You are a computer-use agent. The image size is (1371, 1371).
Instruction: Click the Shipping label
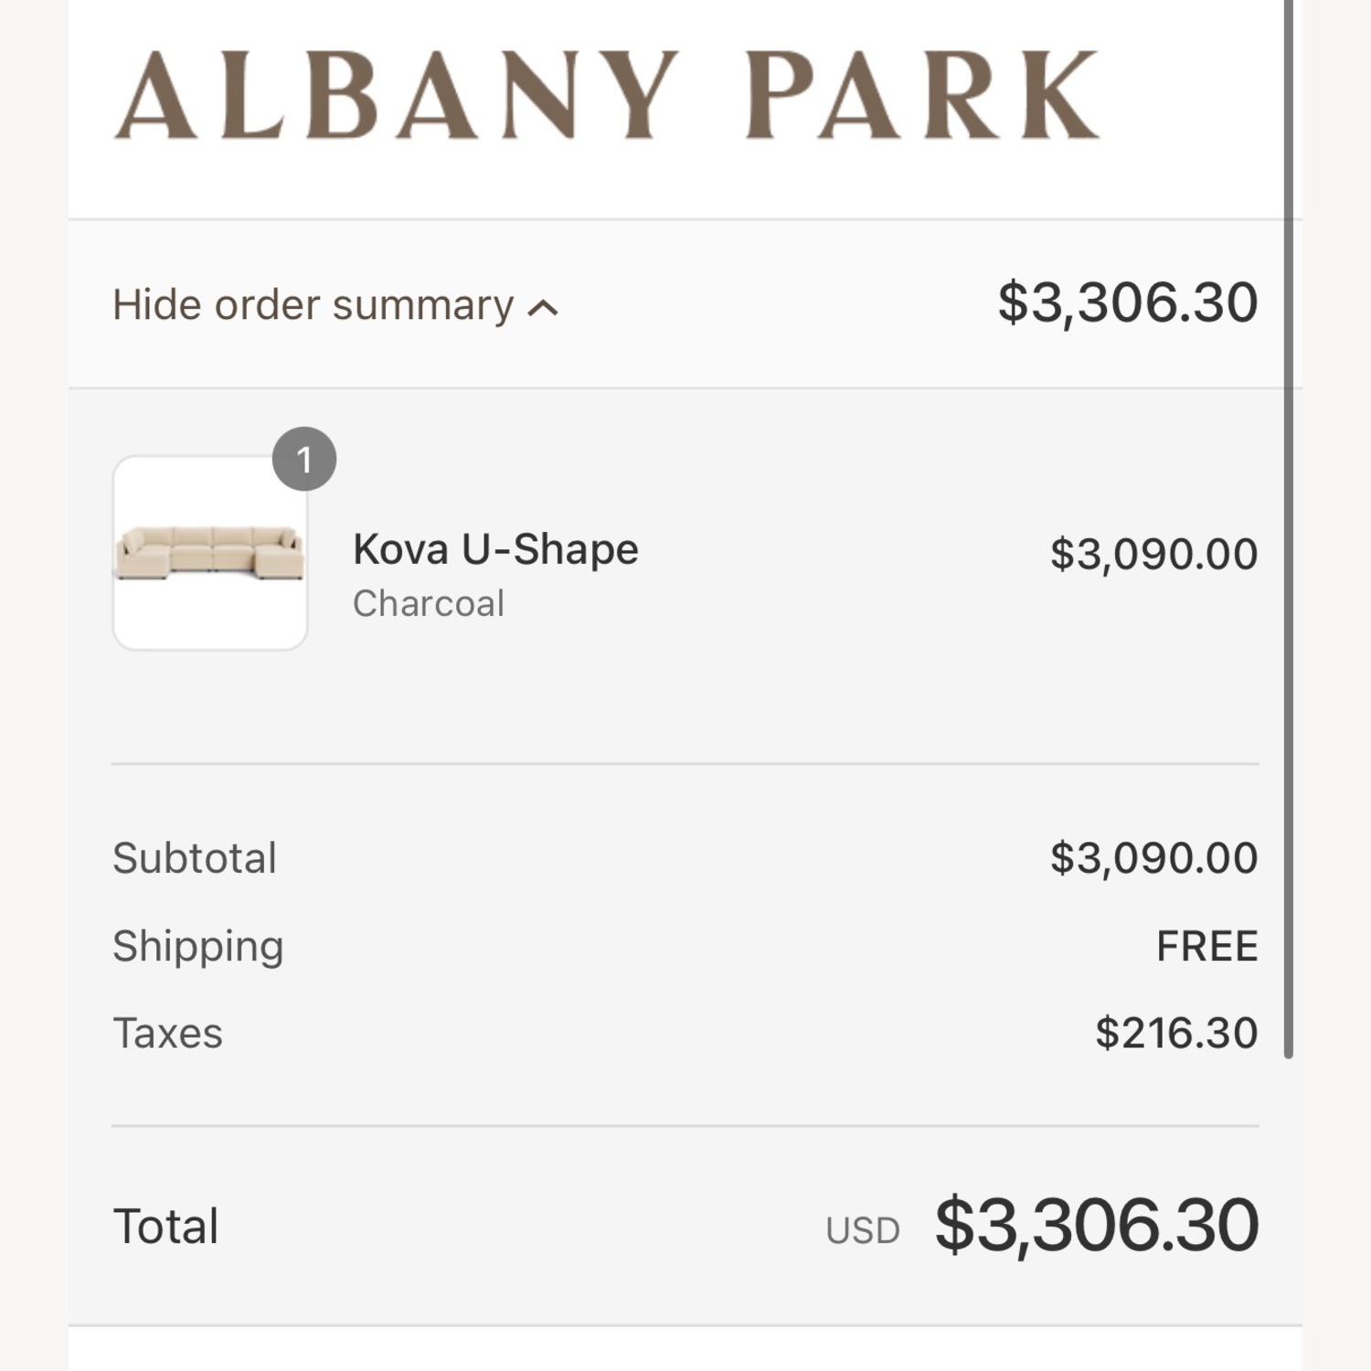pyautogui.click(x=197, y=946)
